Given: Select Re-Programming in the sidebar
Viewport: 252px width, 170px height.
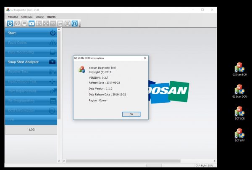Looking at the screenshot, I should point(31,101).
